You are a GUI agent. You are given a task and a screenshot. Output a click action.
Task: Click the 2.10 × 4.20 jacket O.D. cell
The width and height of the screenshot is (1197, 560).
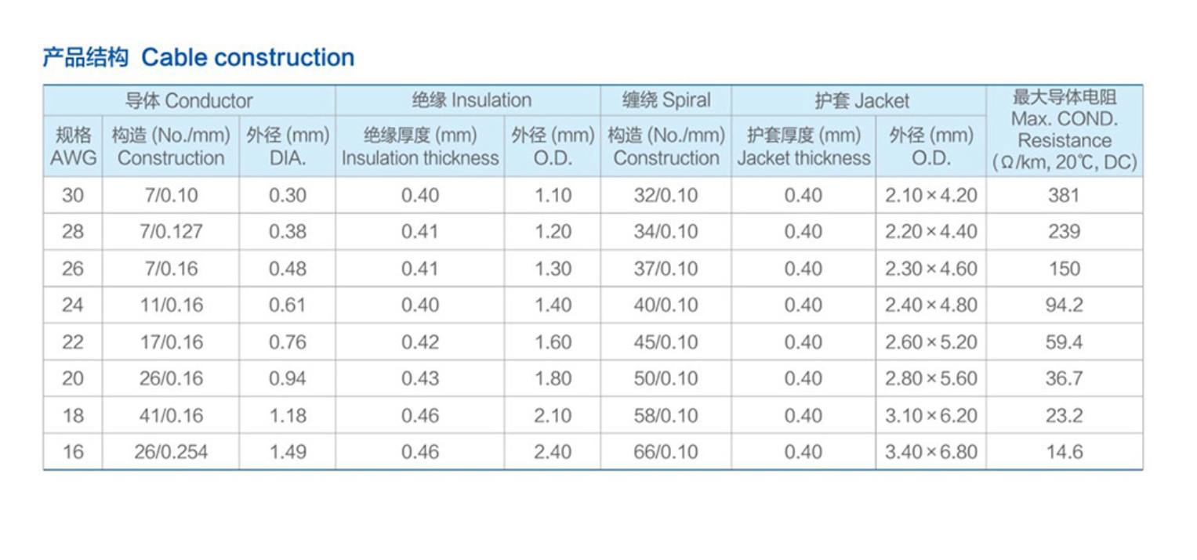click(931, 195)
